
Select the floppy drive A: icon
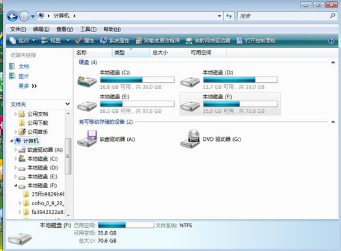tap(87, 139)
